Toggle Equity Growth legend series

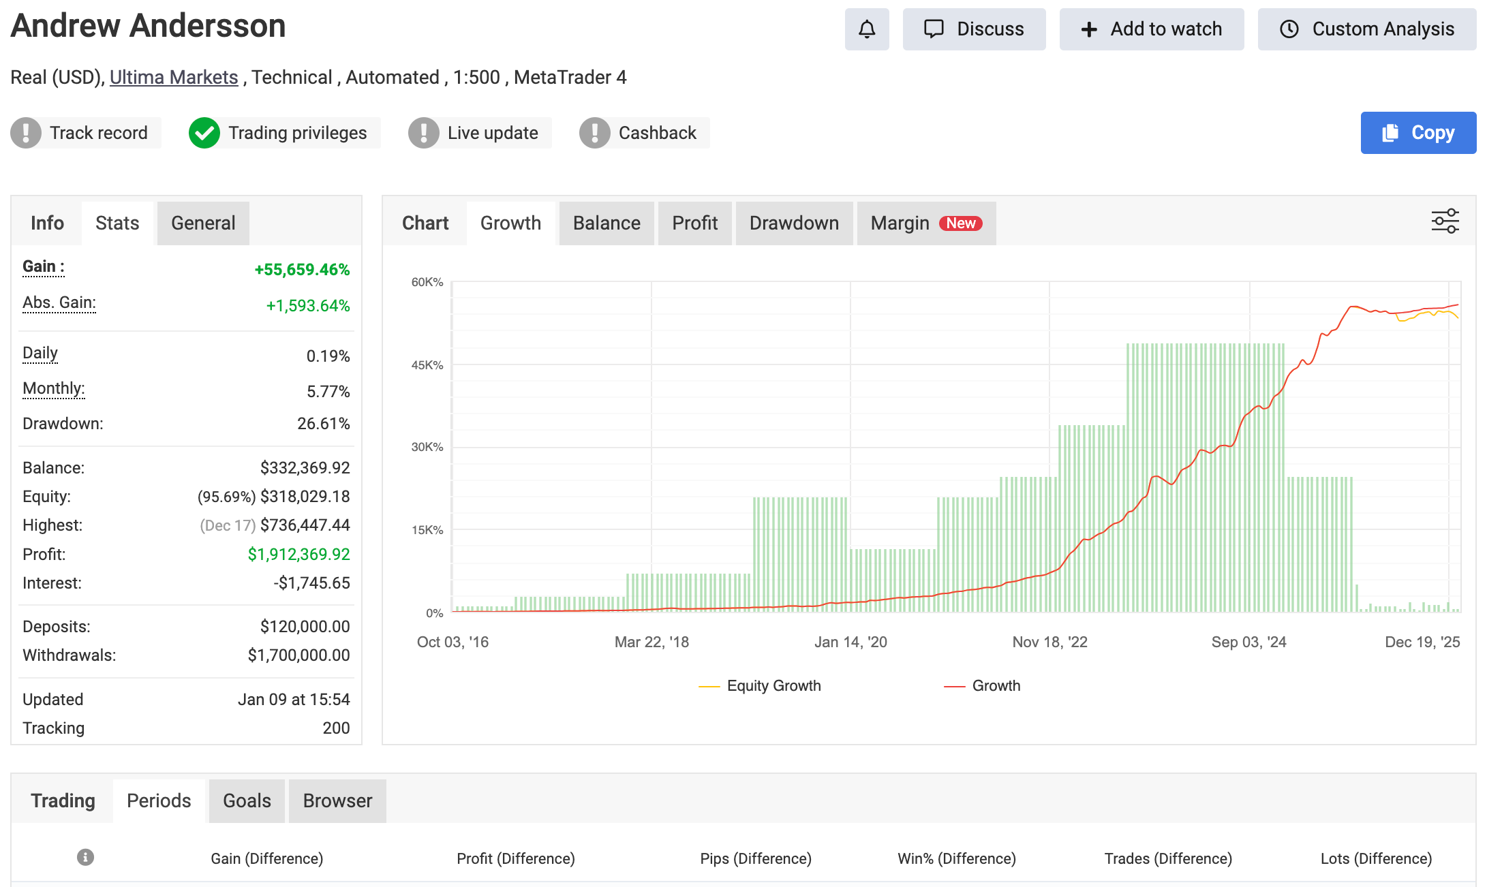point(760,686)
